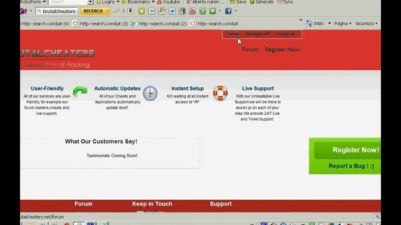Open the RICERCA button dropdown arrow
The image size is (401, 225).
click(x=107, y=11)
